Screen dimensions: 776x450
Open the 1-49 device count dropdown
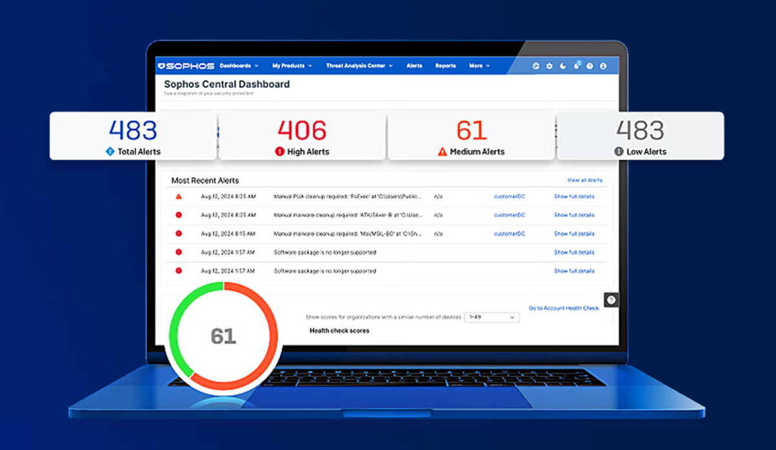point(491,317)
